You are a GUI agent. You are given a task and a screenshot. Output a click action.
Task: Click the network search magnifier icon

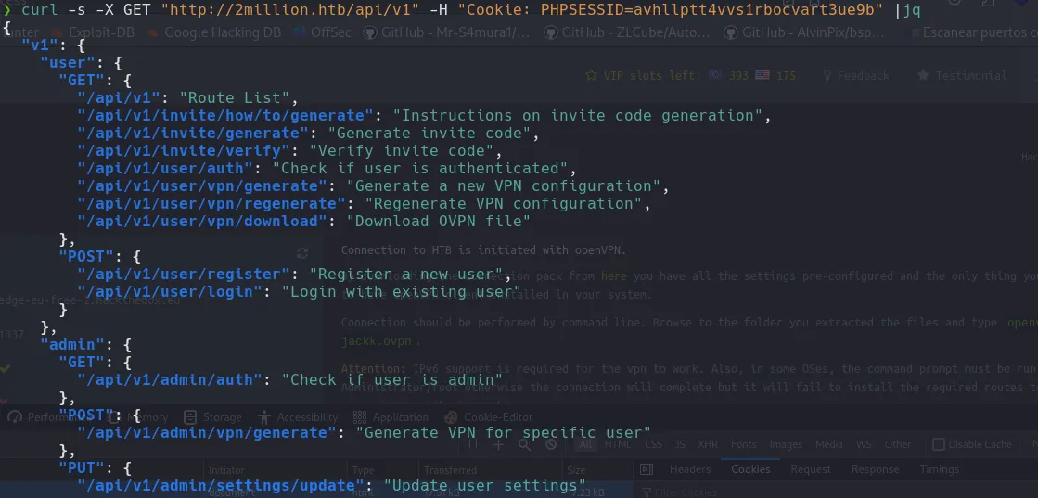coord(524,444)
